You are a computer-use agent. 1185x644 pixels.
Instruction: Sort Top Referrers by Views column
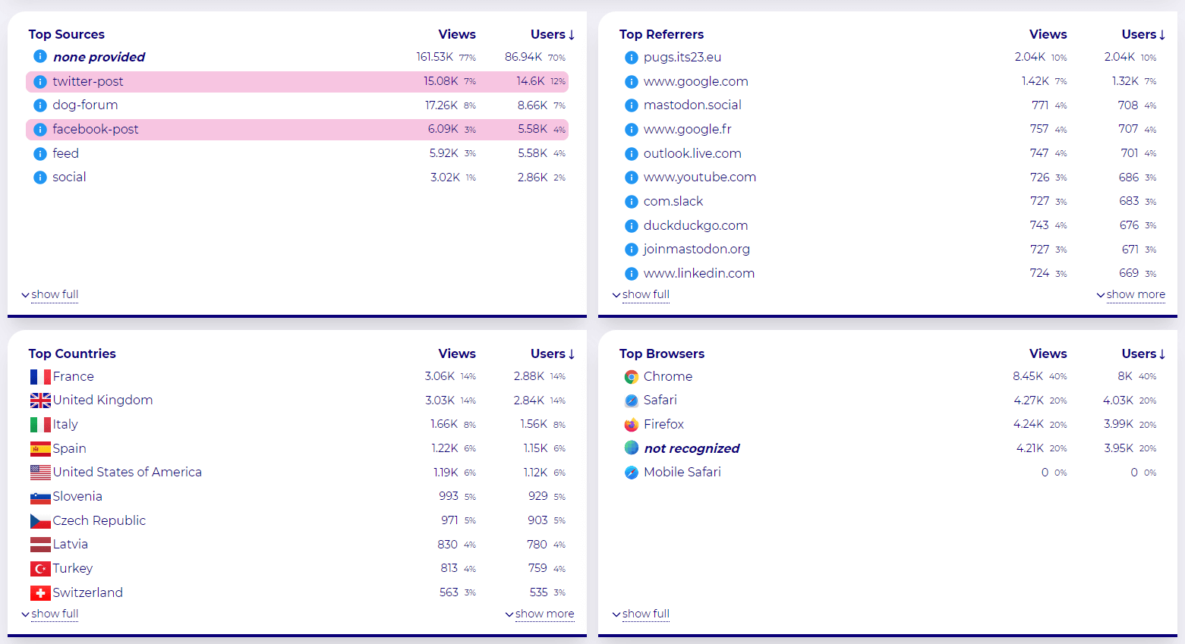click(1048, 34)
